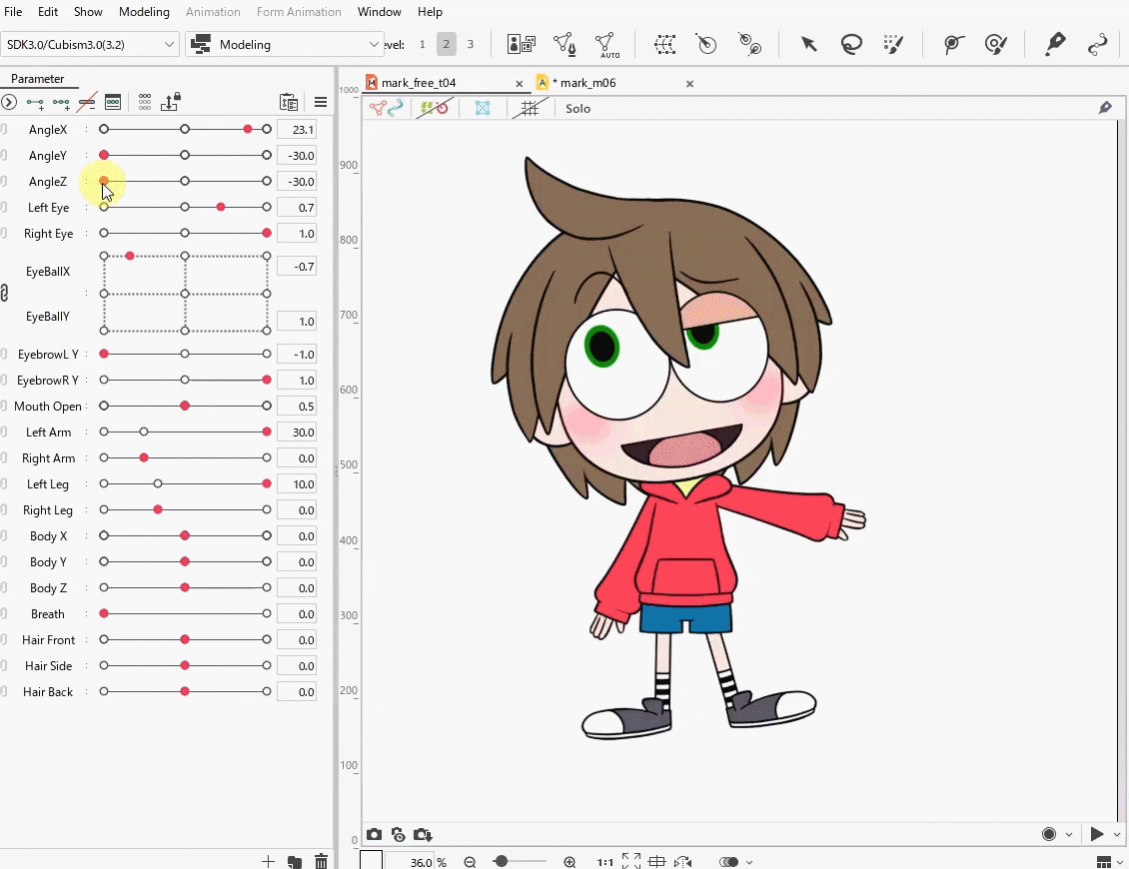Click the AngleX slider red handle
The width and height of the screenshot is (1129, 869).
(248, 129)
